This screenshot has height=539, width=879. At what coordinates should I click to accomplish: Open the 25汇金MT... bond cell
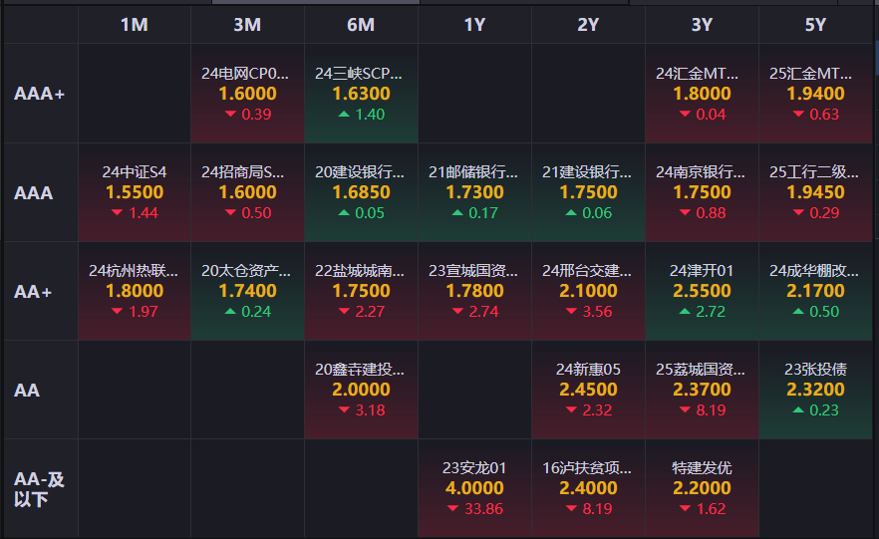[x=815, y=94]
